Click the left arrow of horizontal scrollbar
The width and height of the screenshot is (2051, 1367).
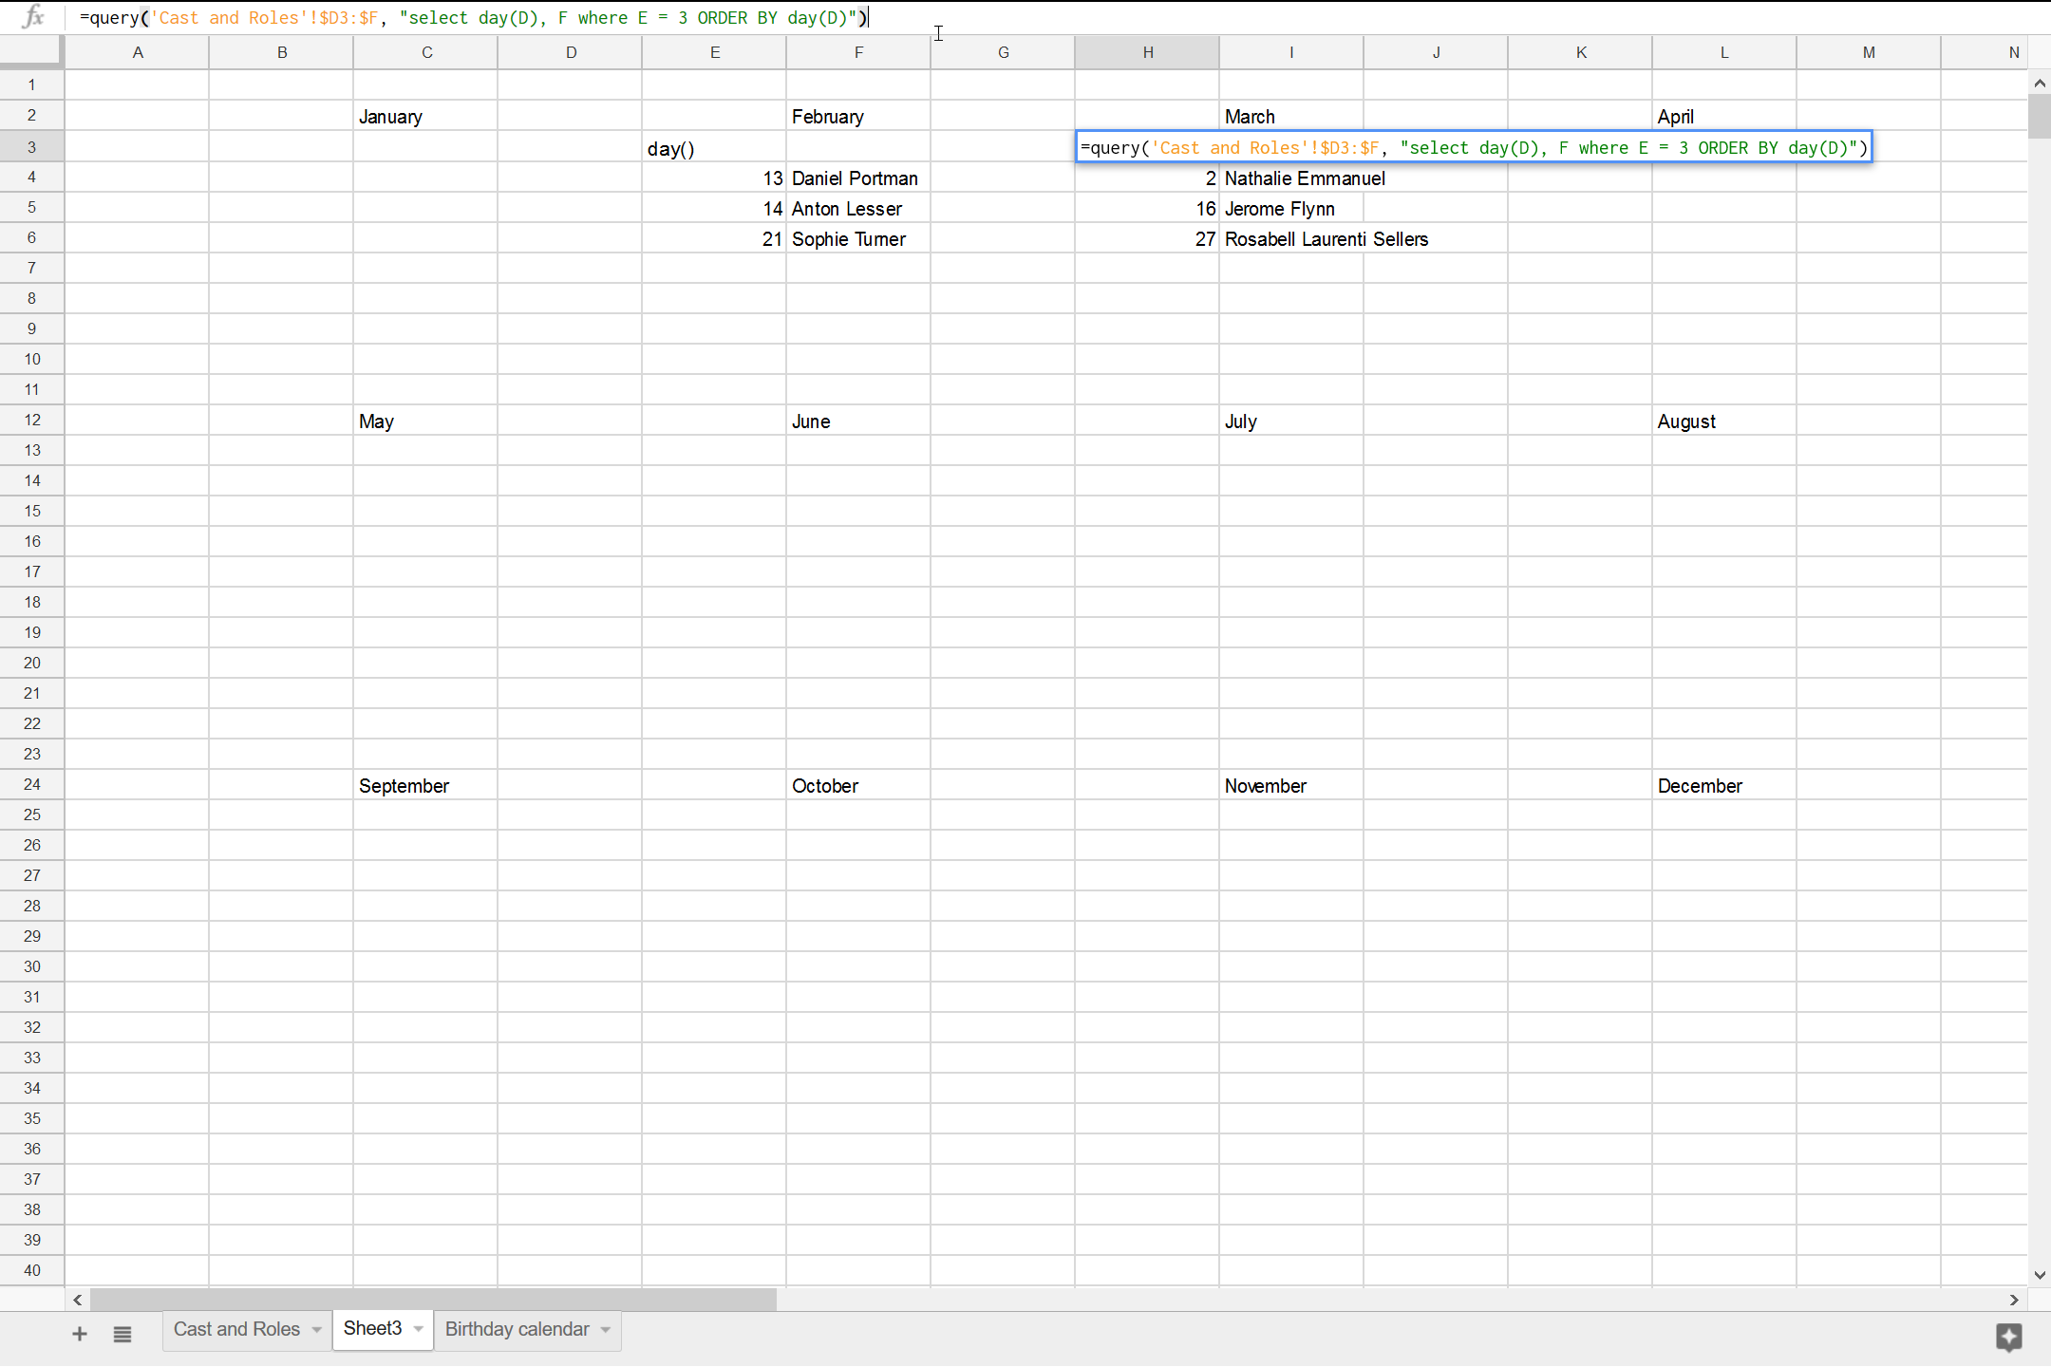tap(78, 1300)
